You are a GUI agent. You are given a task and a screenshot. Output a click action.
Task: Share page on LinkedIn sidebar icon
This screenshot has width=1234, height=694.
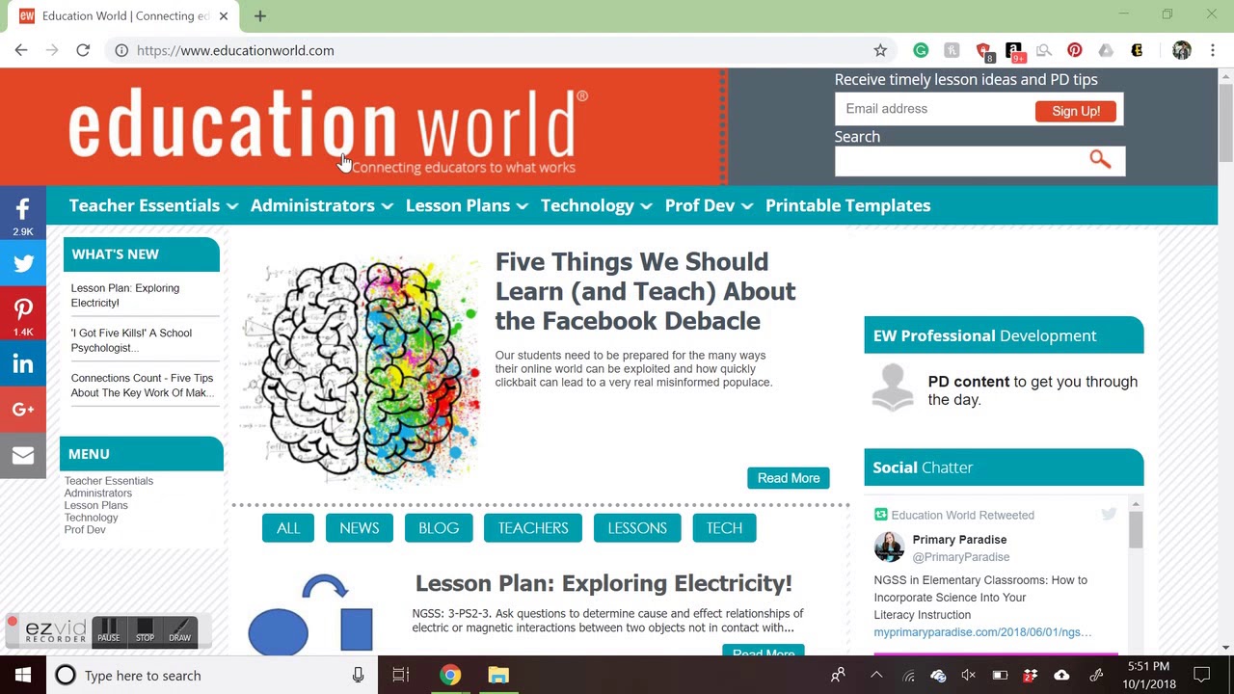pyautogui.click(x=23, y=363)
